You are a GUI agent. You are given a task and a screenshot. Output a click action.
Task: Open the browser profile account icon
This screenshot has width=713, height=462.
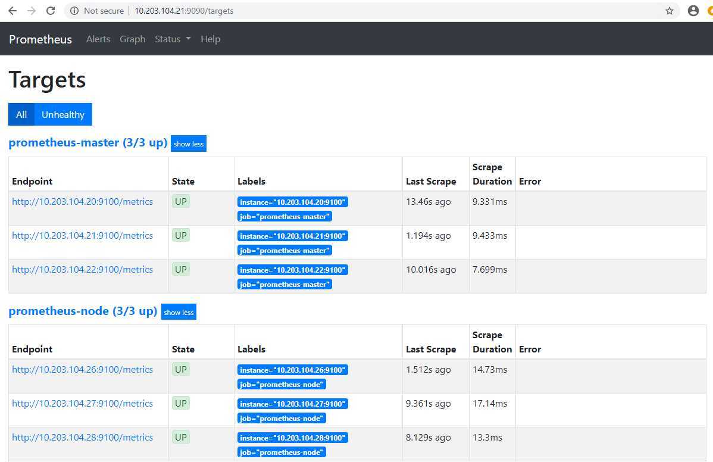point(693,11)
